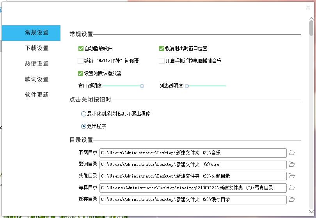Disable 恢复退出时窗口位置 option
316x218 pixels.
pos(162,49)
